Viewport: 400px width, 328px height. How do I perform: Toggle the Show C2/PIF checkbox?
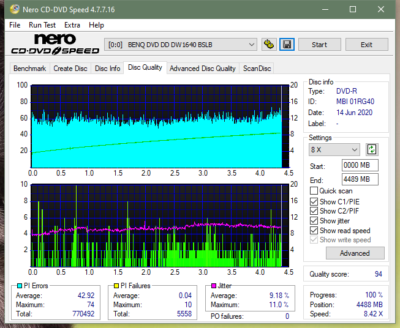pyautogui.click(x=314, y=211)
